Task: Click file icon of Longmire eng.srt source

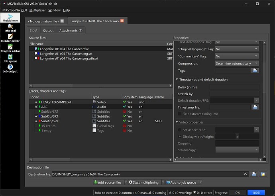Action: click(x=36, y=53)
